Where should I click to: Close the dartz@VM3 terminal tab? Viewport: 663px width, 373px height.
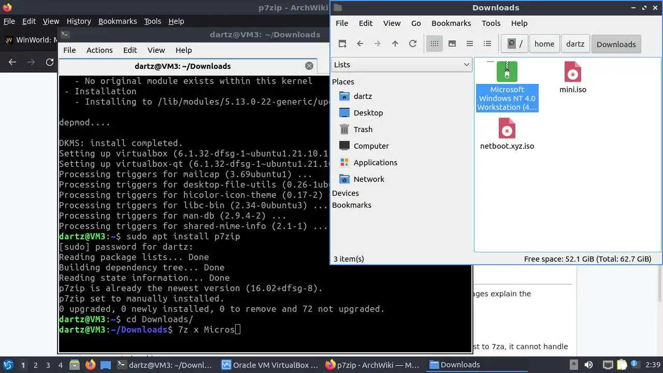[x=309, y=66]
